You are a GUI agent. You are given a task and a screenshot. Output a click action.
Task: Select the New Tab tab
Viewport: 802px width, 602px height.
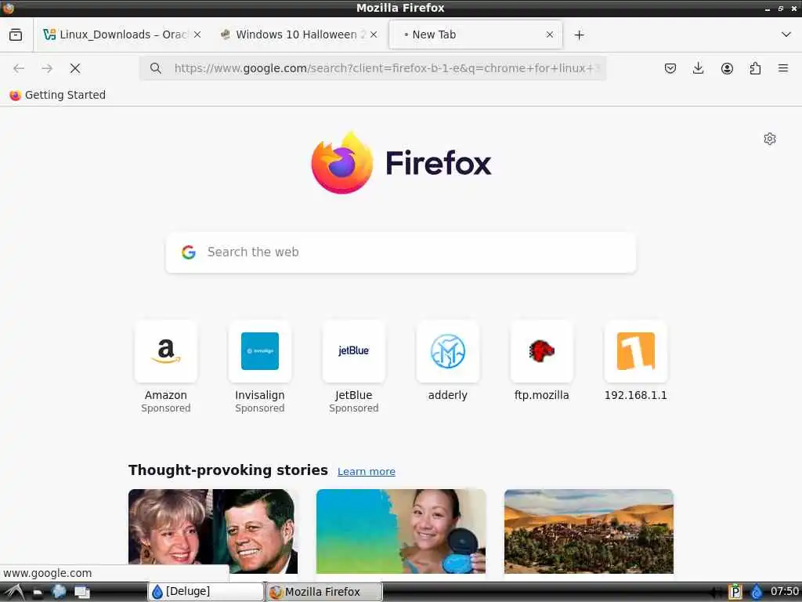[475, 34]
